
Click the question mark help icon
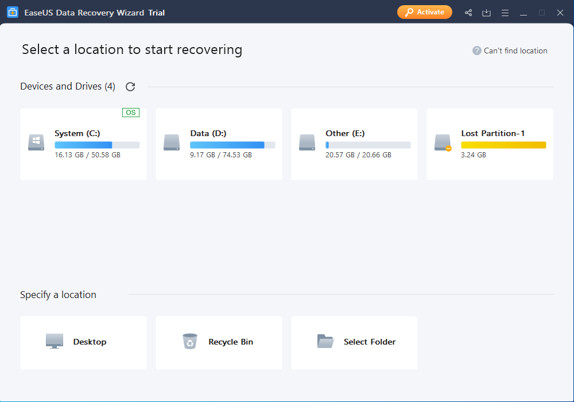(476, 51)
